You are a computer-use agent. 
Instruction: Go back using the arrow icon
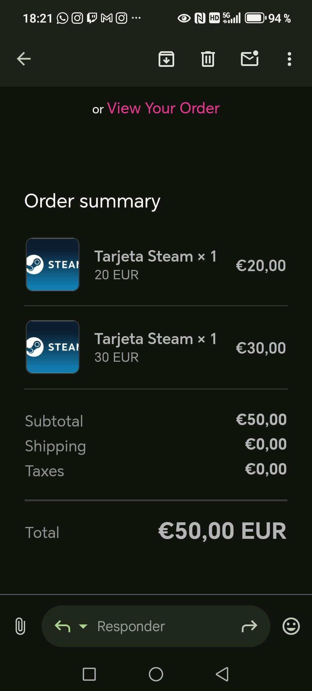(24, 59)
